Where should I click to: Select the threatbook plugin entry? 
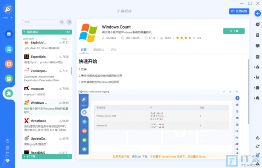pyautogui.click(x=46, y=125)
